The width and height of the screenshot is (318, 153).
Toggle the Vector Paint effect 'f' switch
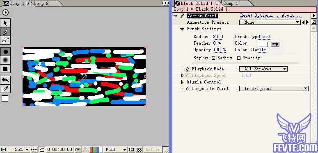[x=182, y=16]
